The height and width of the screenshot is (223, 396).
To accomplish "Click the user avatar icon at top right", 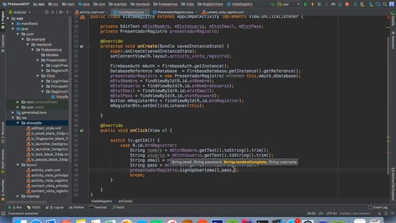I will (x=392, y=4).
